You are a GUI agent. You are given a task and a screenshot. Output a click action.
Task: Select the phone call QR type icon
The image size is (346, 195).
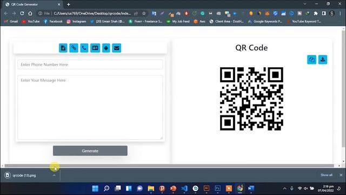tap(84, 48)
